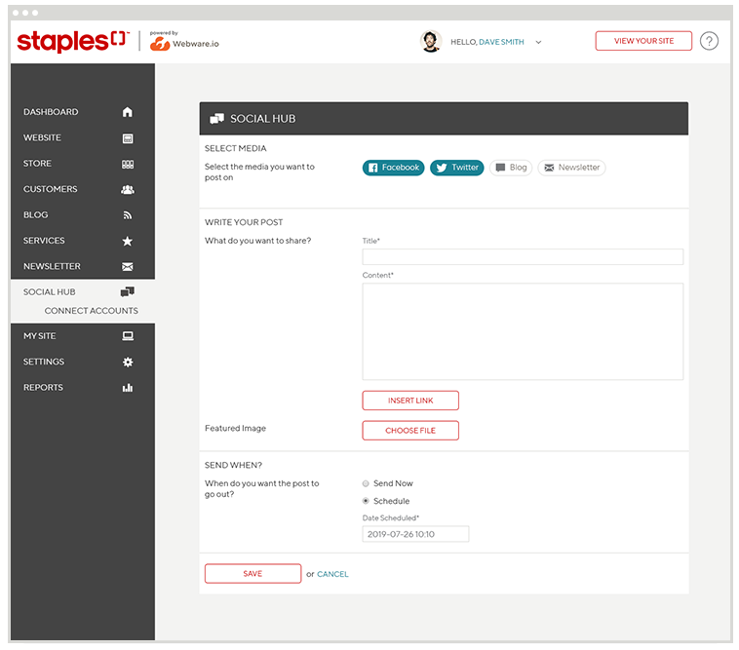
Task: Click the Date Scheduled input field
Action: (415, 534)
